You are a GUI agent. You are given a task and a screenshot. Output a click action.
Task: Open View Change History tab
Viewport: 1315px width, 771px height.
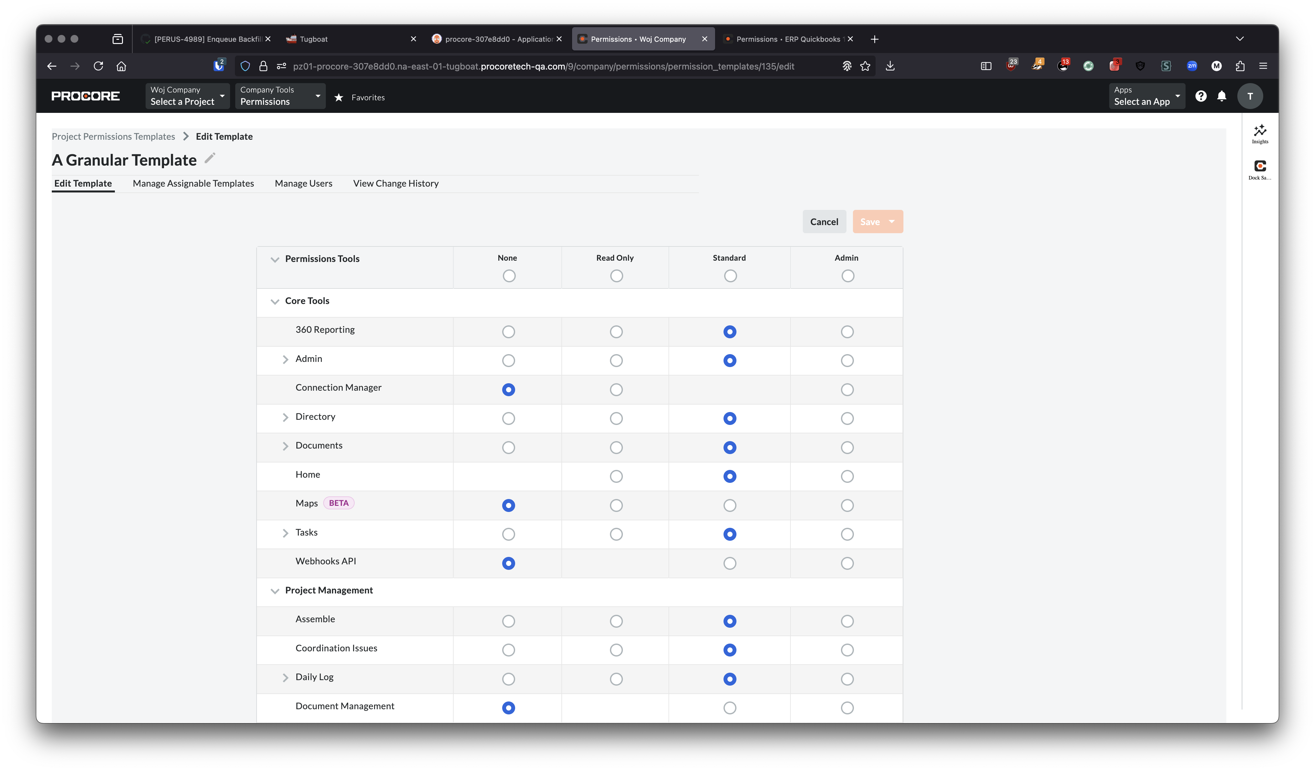point(395,184)
